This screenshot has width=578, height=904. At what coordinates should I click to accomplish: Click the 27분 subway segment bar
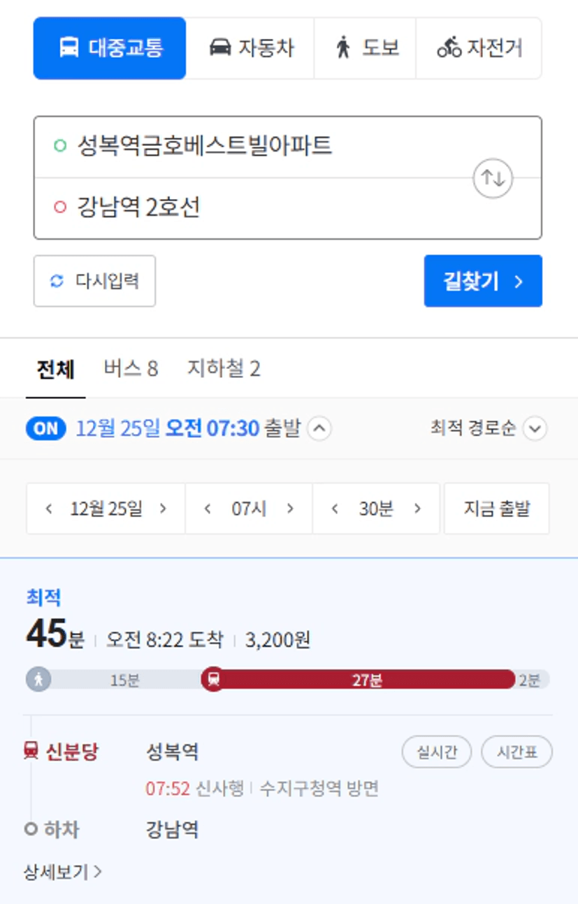pyautogui.click(x=366, y=679)
